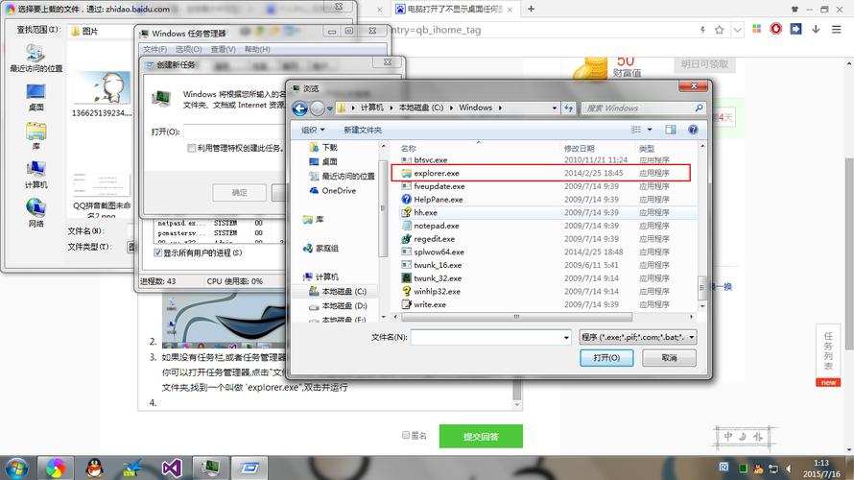The image size is (854, 480).
Task: Select the regedit.exe file
Action: click(x=434, y=239)
